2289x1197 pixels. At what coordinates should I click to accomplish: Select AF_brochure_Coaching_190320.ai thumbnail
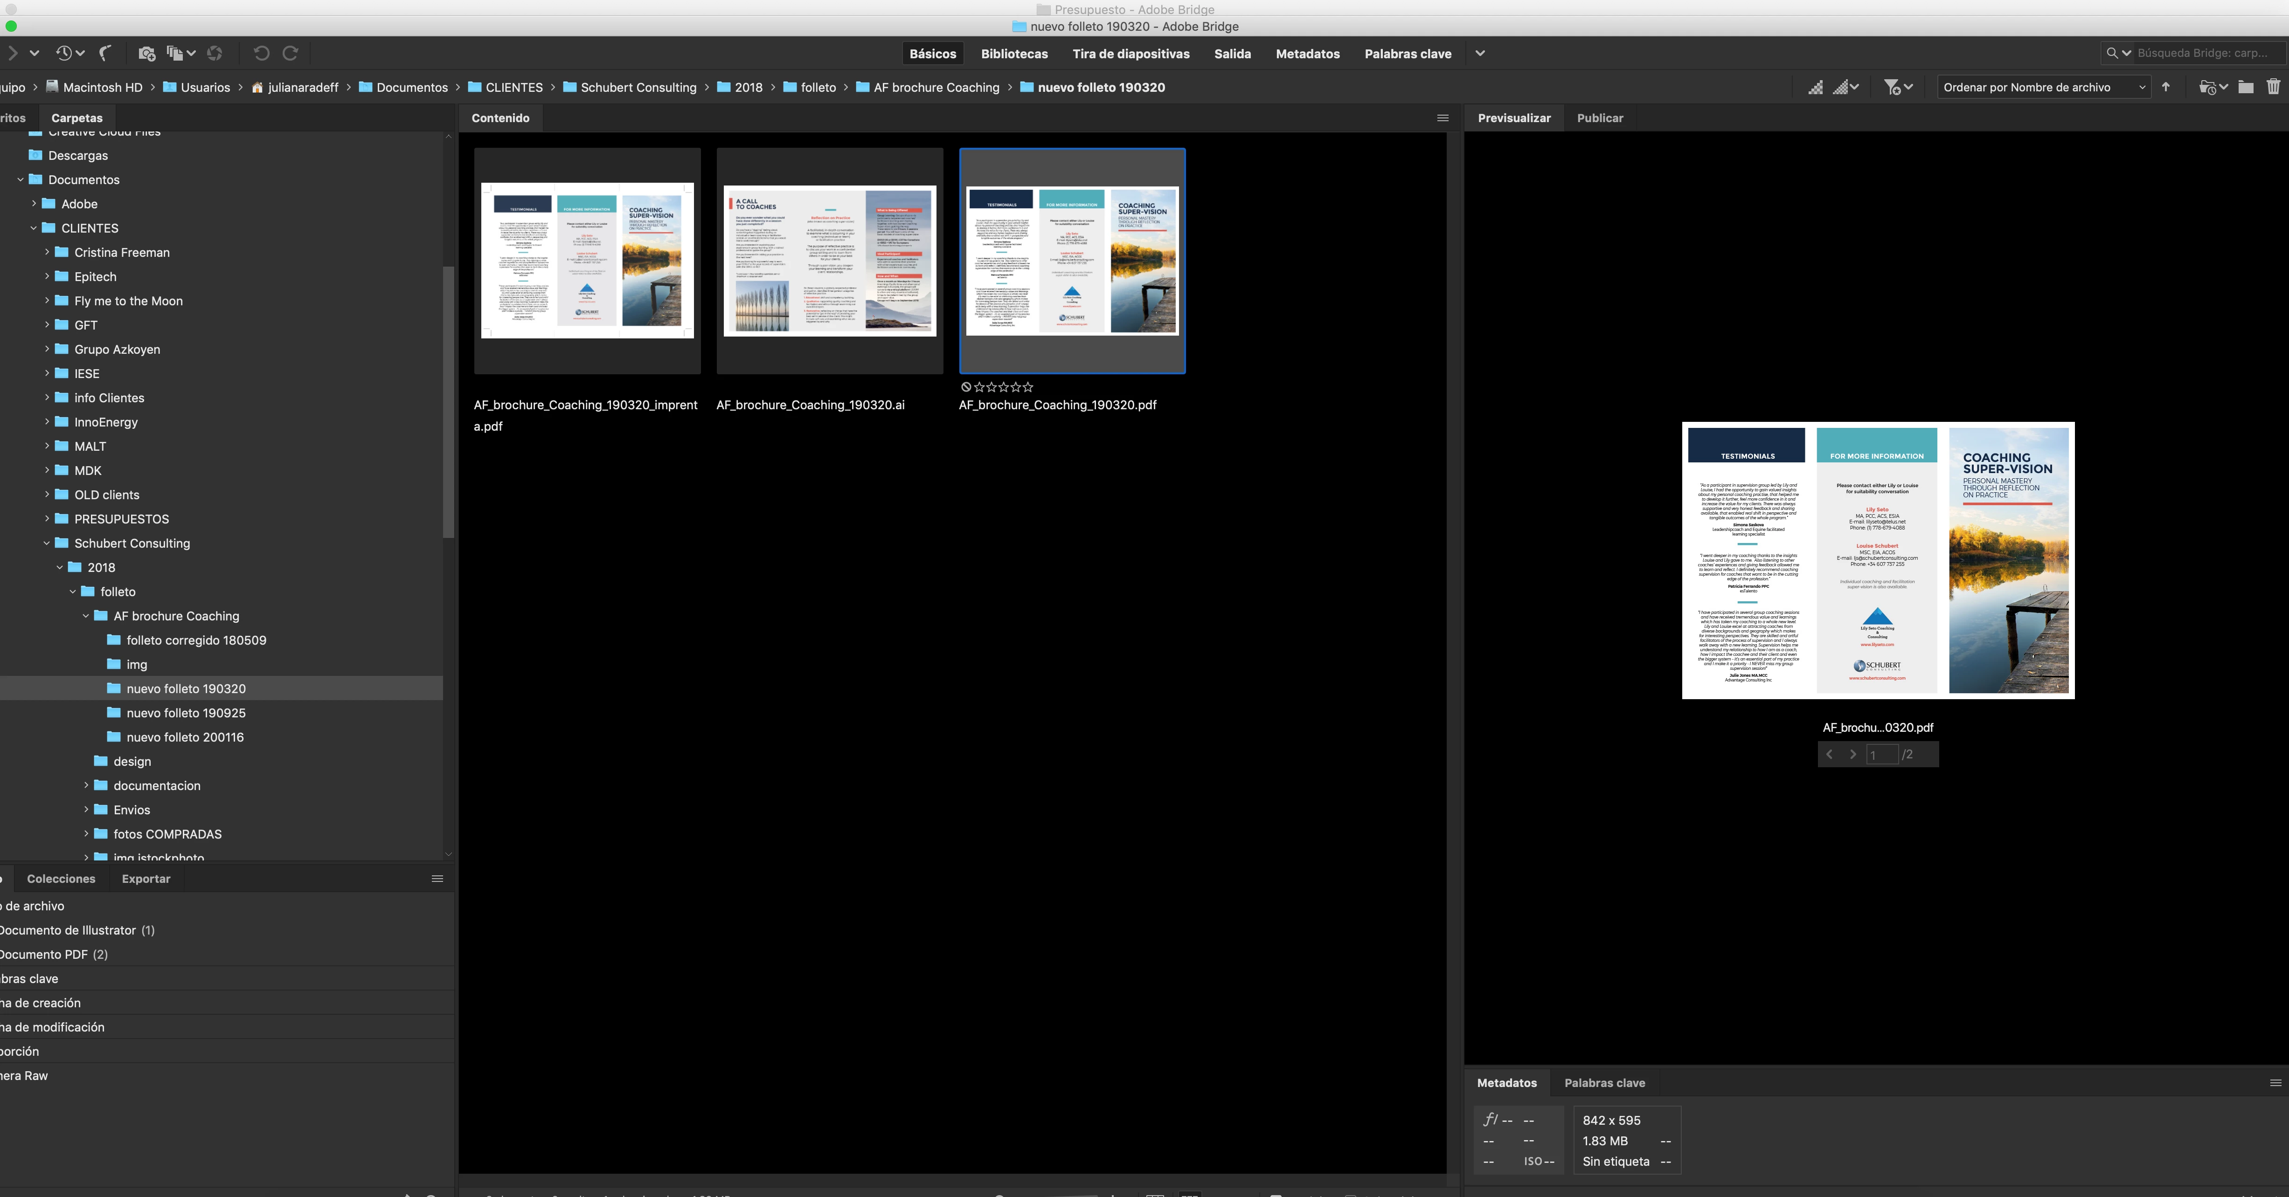(829, 261)
